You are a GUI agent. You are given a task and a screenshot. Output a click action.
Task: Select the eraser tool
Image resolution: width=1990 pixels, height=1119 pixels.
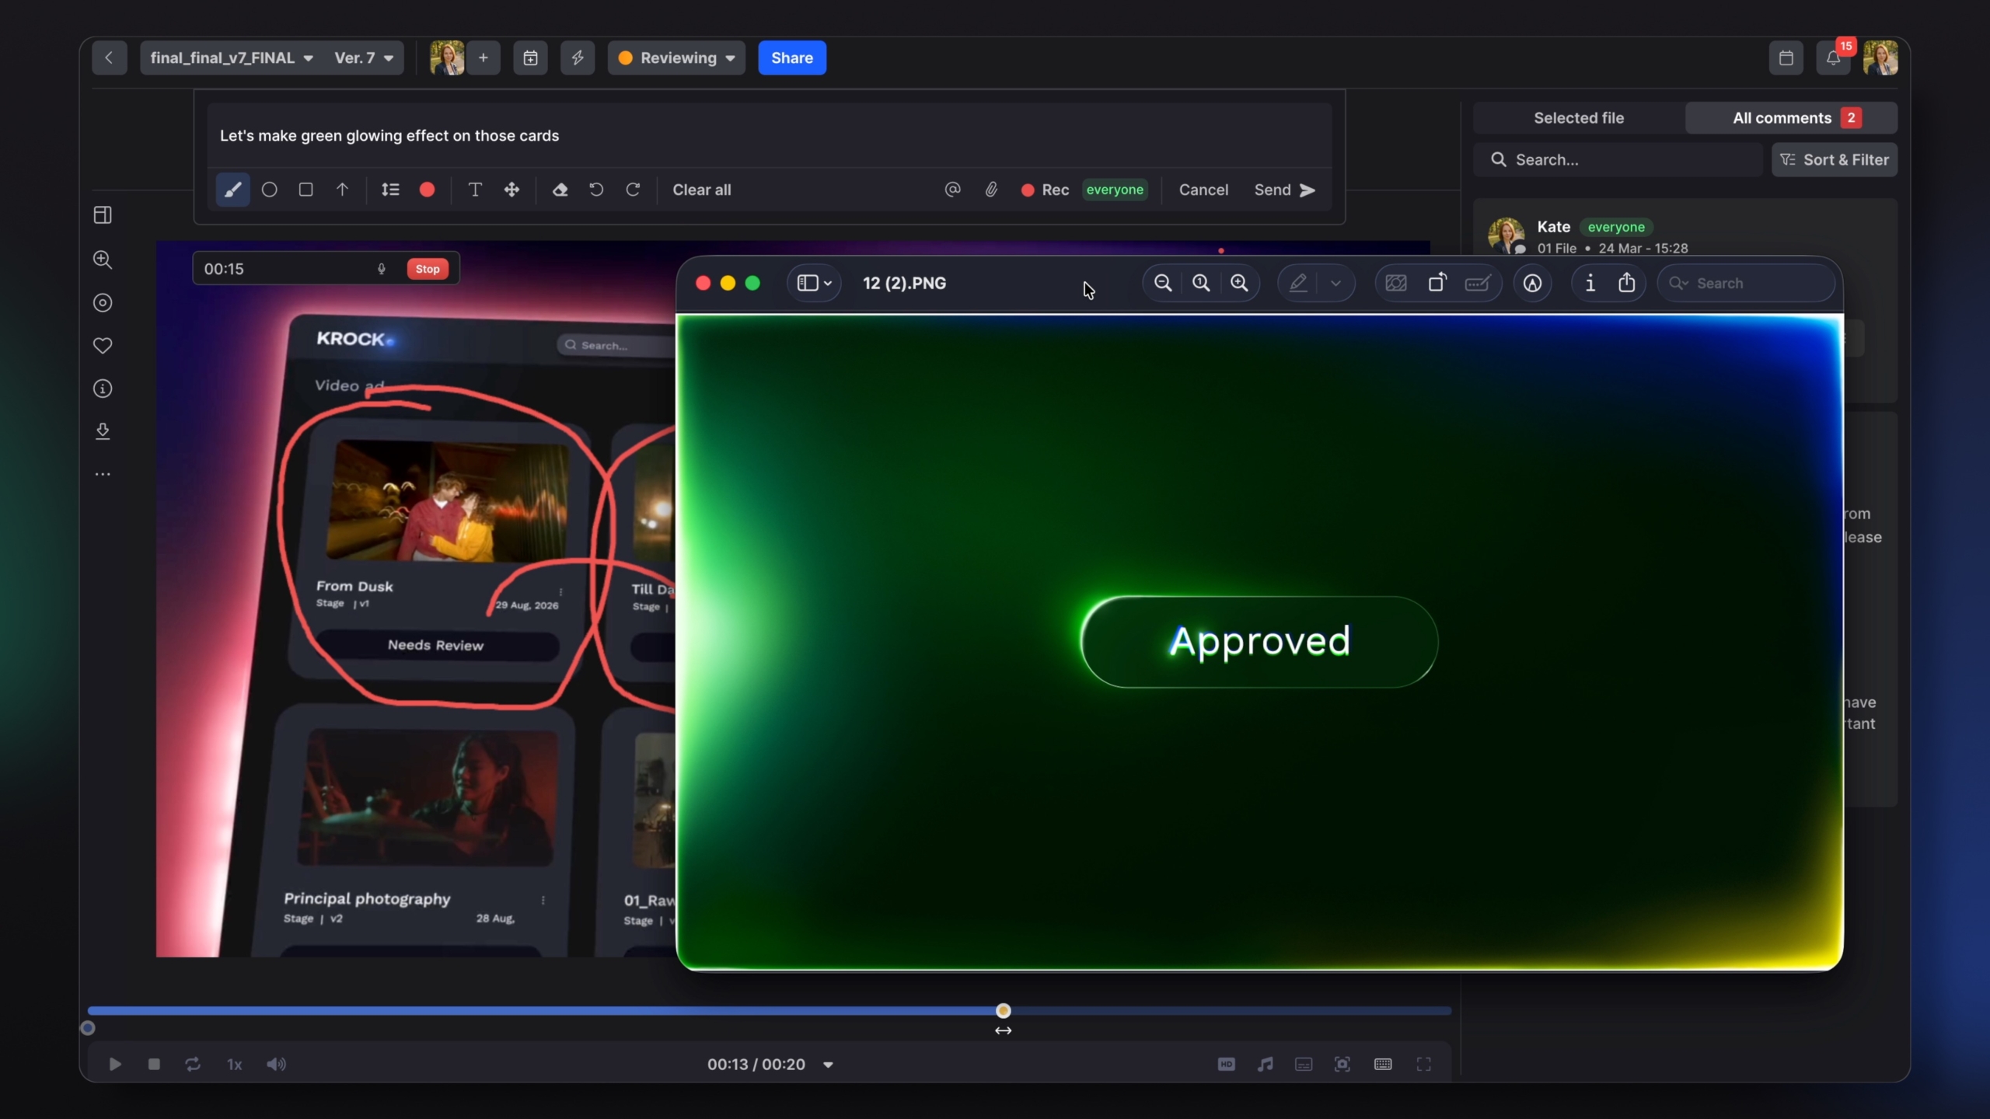pos(560,190)
